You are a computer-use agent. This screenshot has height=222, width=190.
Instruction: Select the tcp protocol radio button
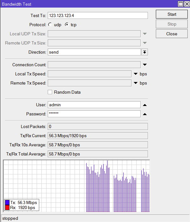(x=67, y=25)
